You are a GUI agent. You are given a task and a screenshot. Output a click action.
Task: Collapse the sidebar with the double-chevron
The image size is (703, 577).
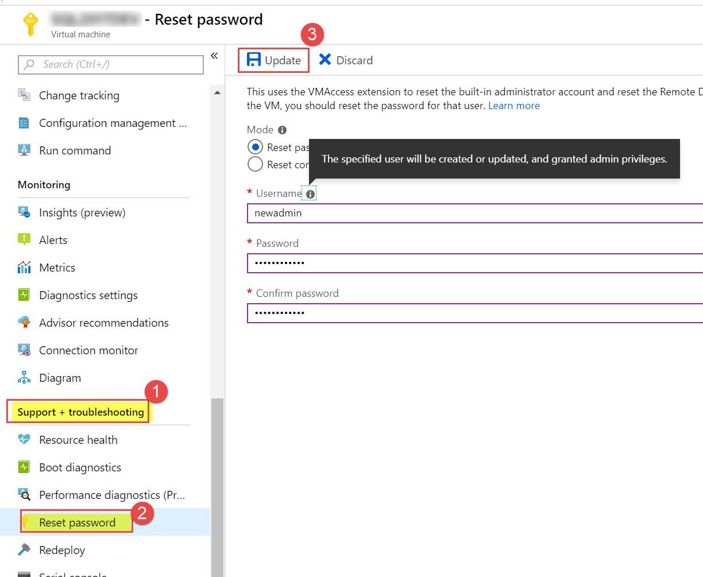pyautogui.click(x=214, y=55)
